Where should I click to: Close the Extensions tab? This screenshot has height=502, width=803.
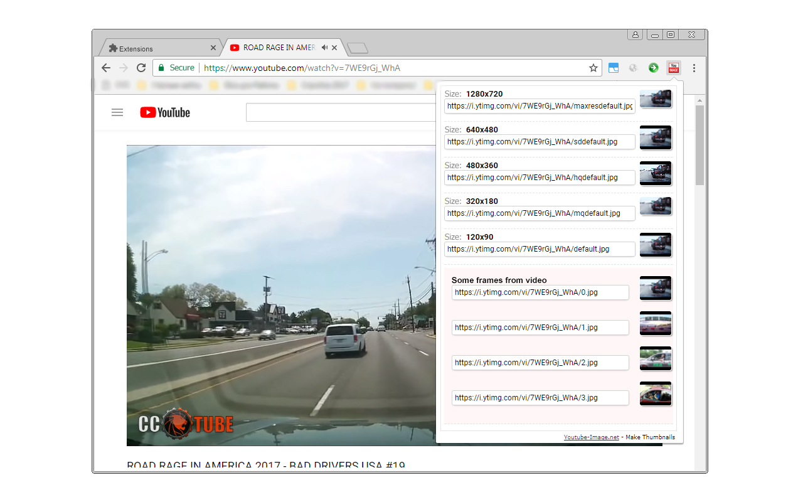tap(213, 48)
